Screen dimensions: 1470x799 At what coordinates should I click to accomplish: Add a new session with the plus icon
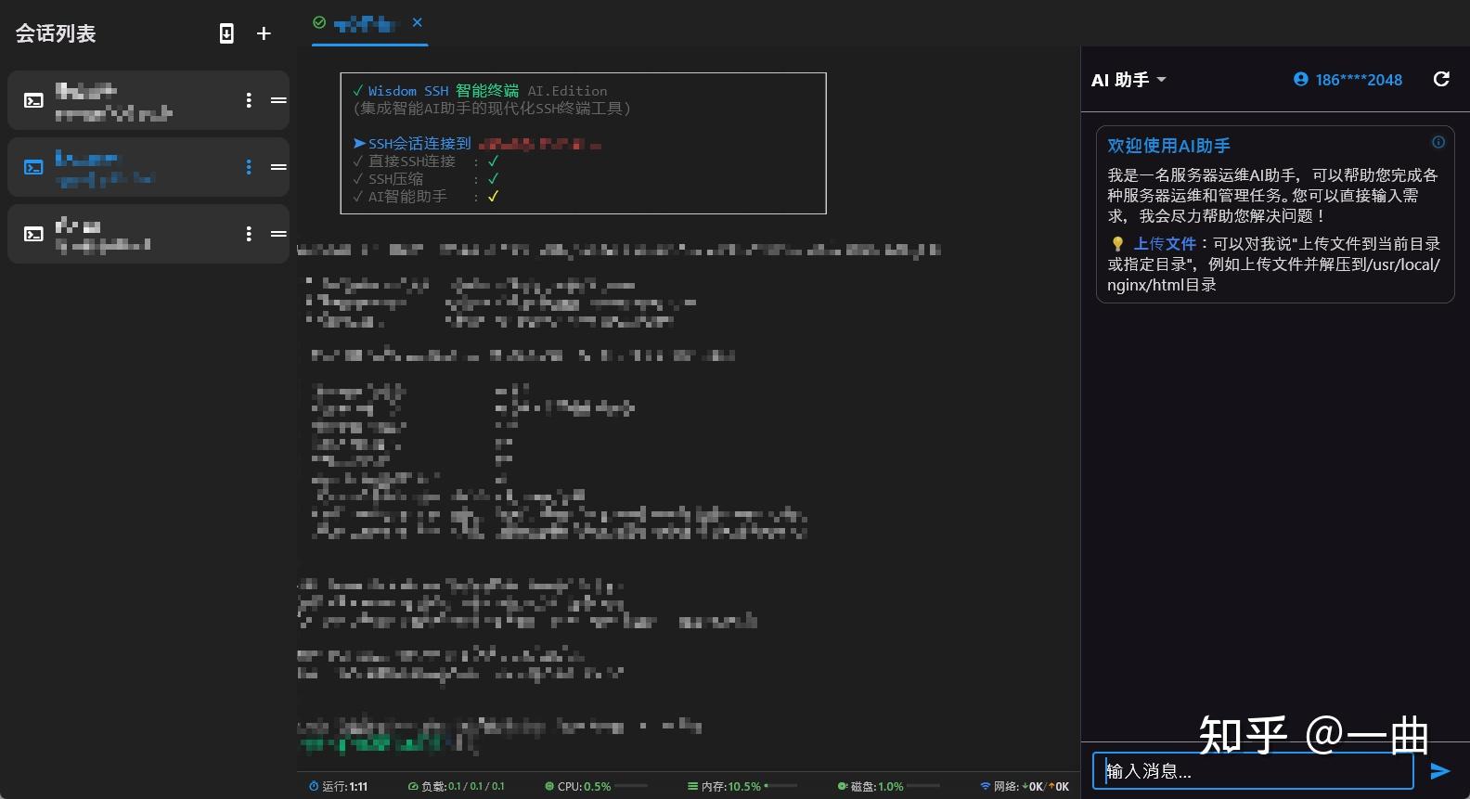(x=264, y=33)
